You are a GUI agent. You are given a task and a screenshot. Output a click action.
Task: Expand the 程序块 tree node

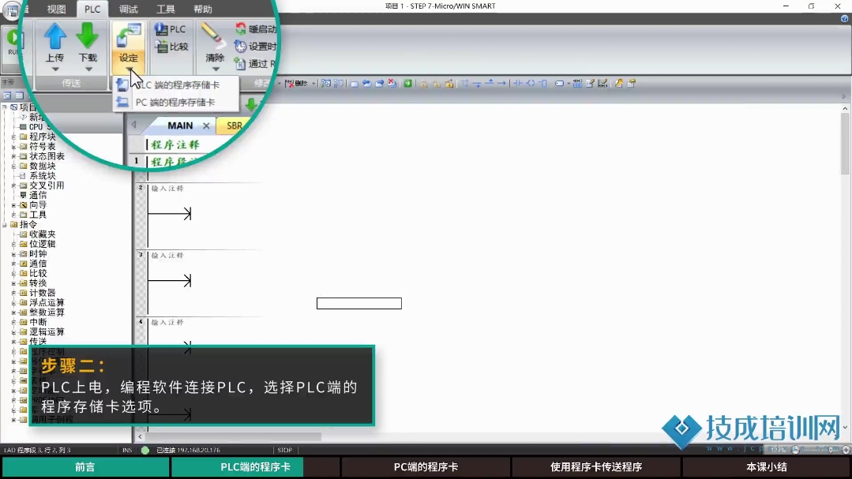13,137
